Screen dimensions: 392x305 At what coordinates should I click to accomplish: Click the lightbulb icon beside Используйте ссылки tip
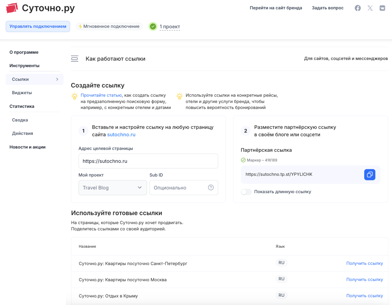pos(179,96)
